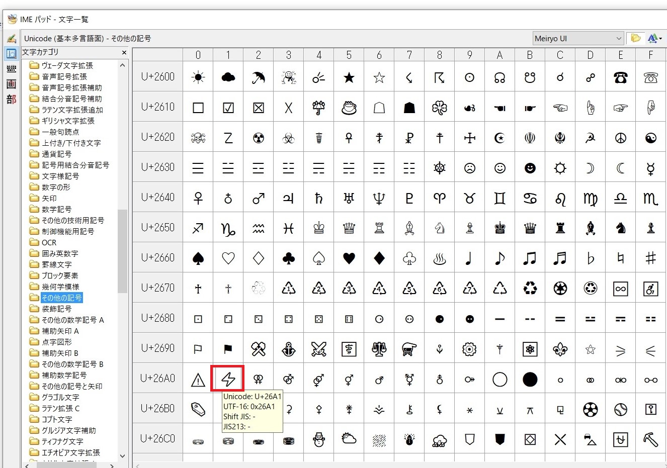This screenshot has width=667, height=468.
Task: Select the 装飾記号 category
Action: point(56,309)
